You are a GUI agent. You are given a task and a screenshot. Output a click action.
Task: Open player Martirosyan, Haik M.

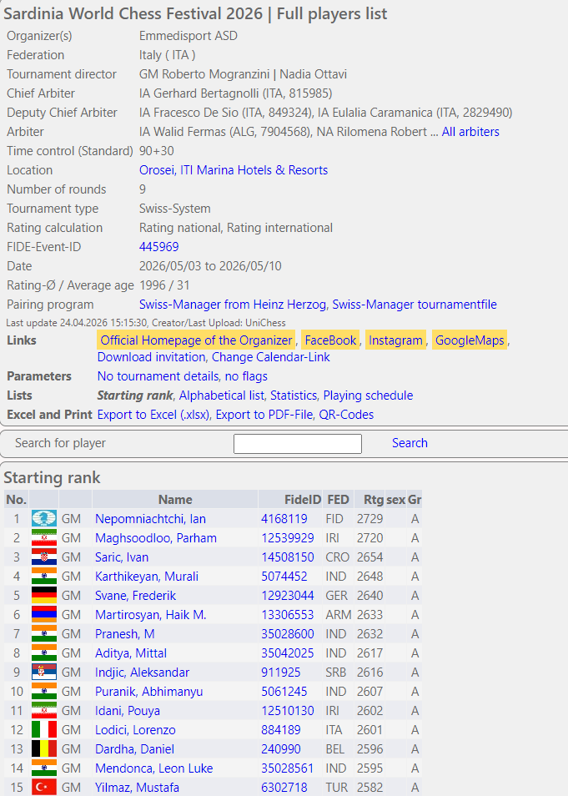click(x=151, y=615)
